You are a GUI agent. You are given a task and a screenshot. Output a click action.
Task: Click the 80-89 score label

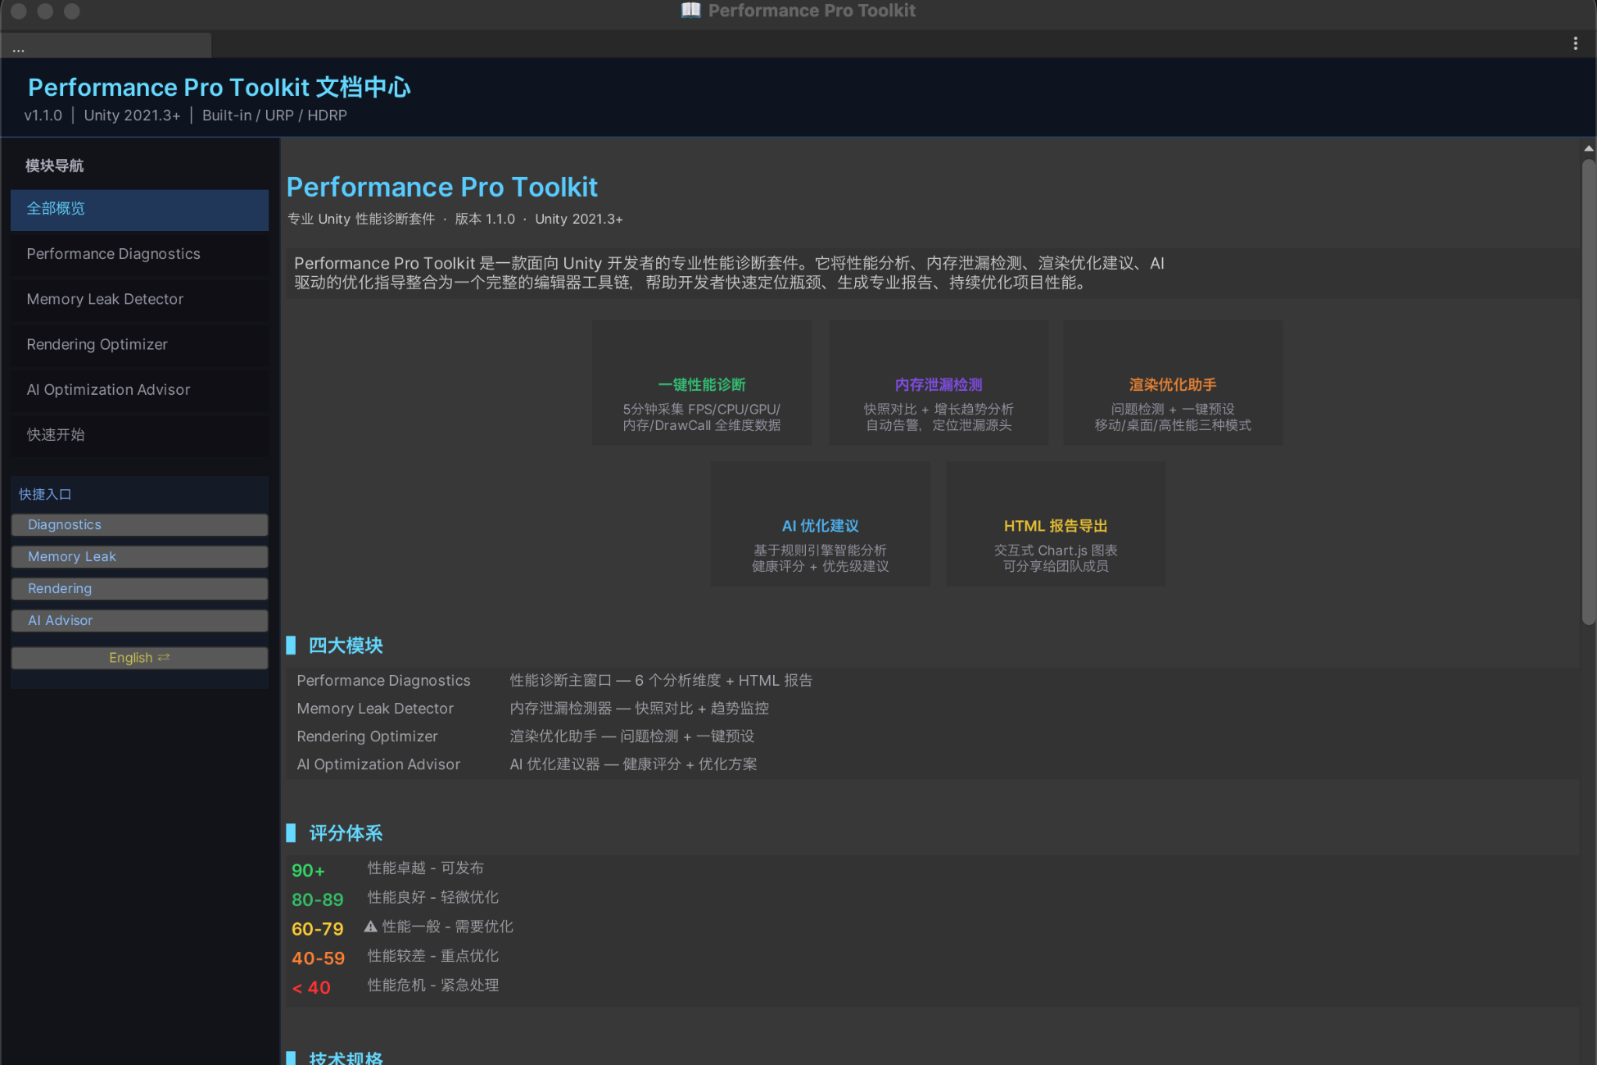(x=317, y=900)
